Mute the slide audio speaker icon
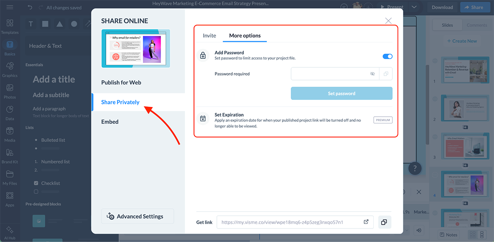Viewport: 494px width, 242px height. [x=419, y=230]
